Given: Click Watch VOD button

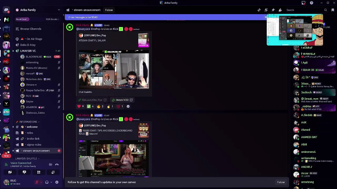Looking at the screenshot, I should (x=122, y=100).
